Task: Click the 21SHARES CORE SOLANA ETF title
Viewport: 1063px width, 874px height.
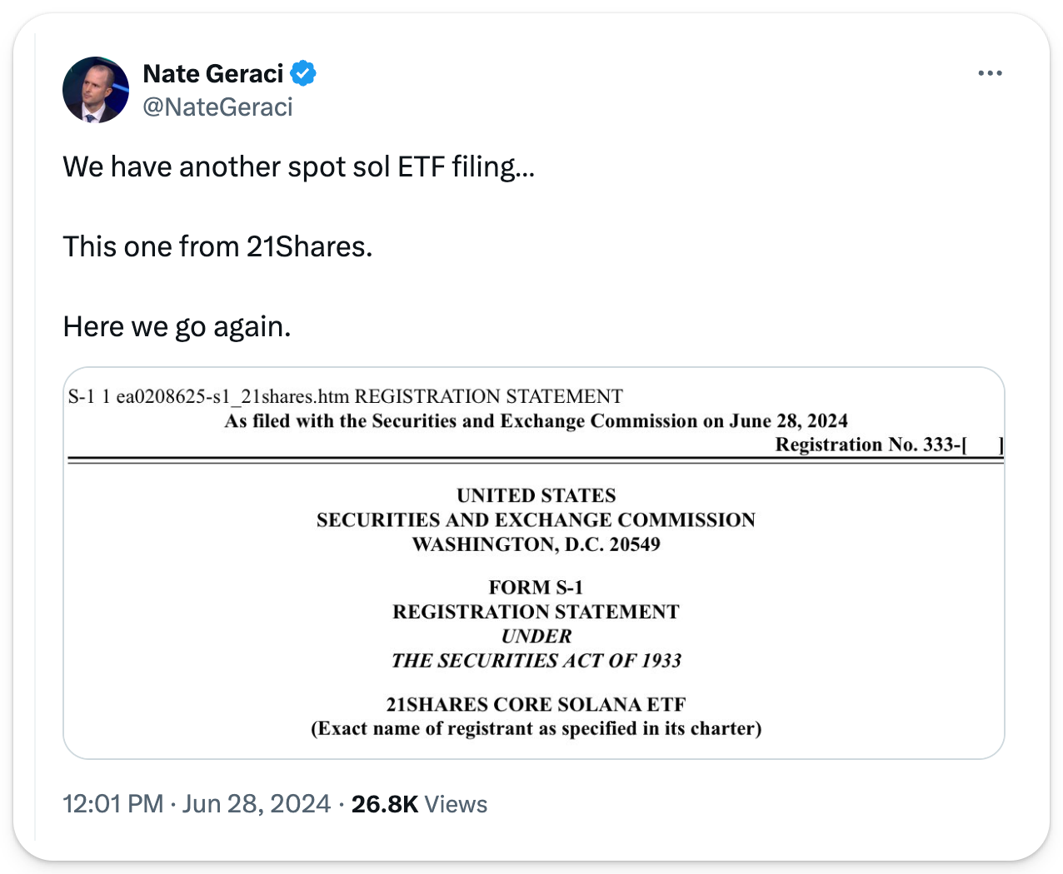Action: (536, 705)
